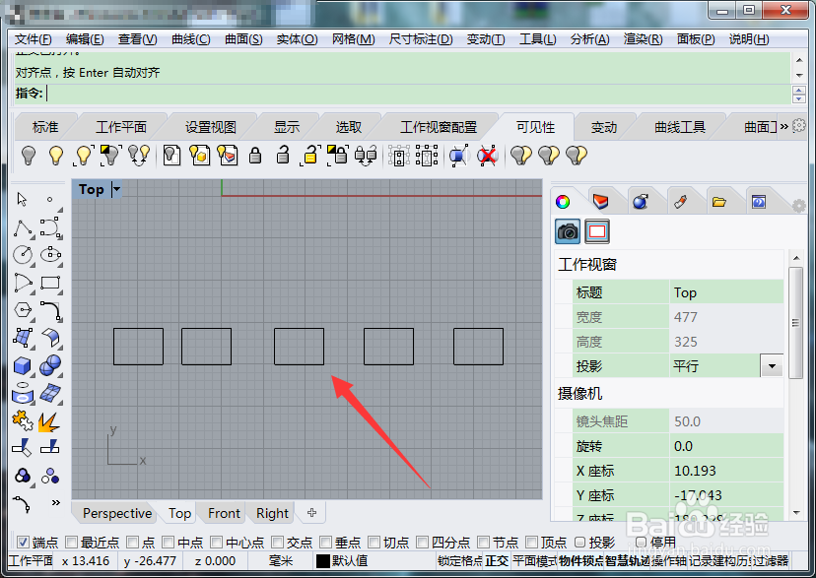Screen dimensions: 816x578
Task: Toggle 正交 ortho mode in status bar
Action: pos(497,561)
